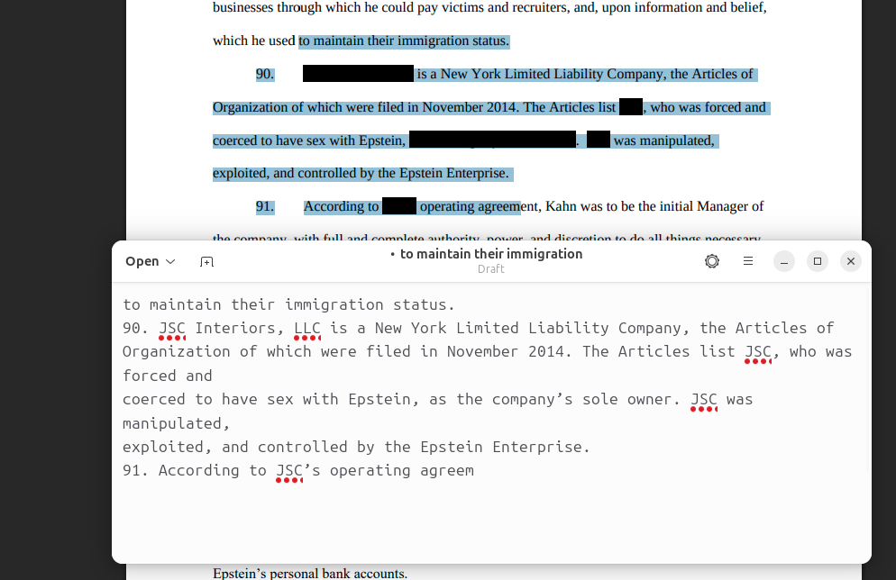The height and width of the screenshot is (580, 896).
Task: Click 'to maintain their immigration status.' editor line
Action: (x=288, y=304)
